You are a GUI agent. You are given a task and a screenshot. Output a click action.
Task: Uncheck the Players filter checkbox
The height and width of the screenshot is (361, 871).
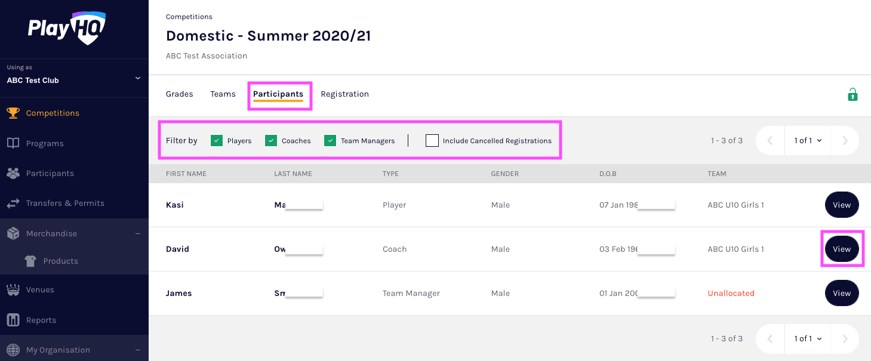(217, 141)
